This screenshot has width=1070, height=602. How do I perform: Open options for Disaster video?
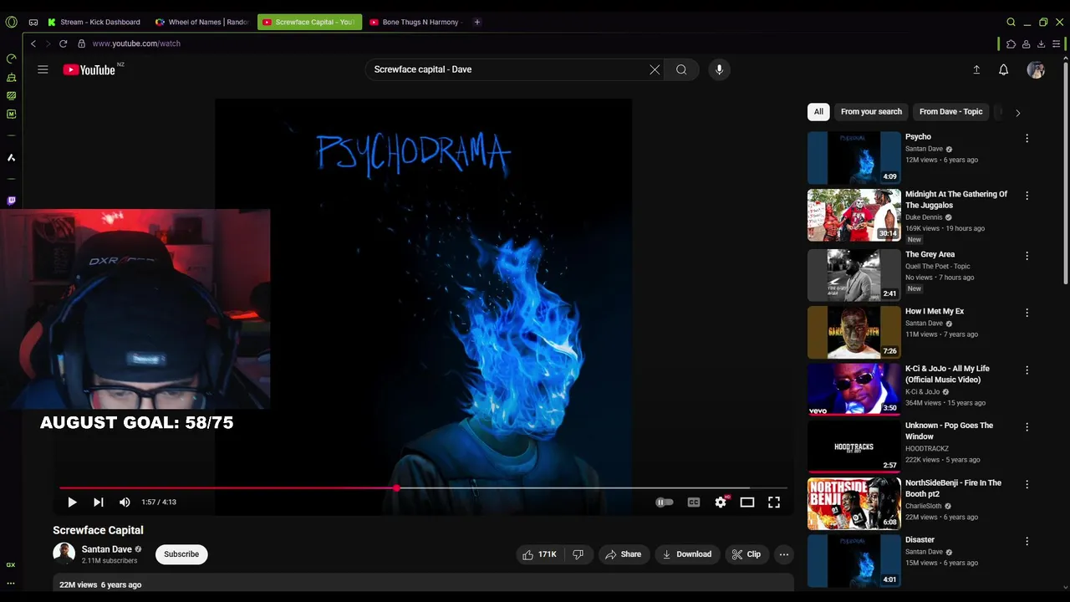tap(1027, 541)
